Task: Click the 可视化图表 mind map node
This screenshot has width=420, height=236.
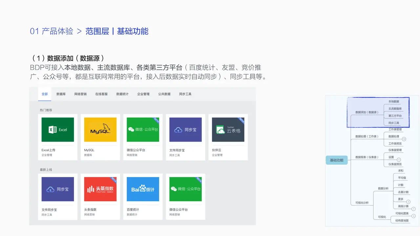Action: coord(402,213)
